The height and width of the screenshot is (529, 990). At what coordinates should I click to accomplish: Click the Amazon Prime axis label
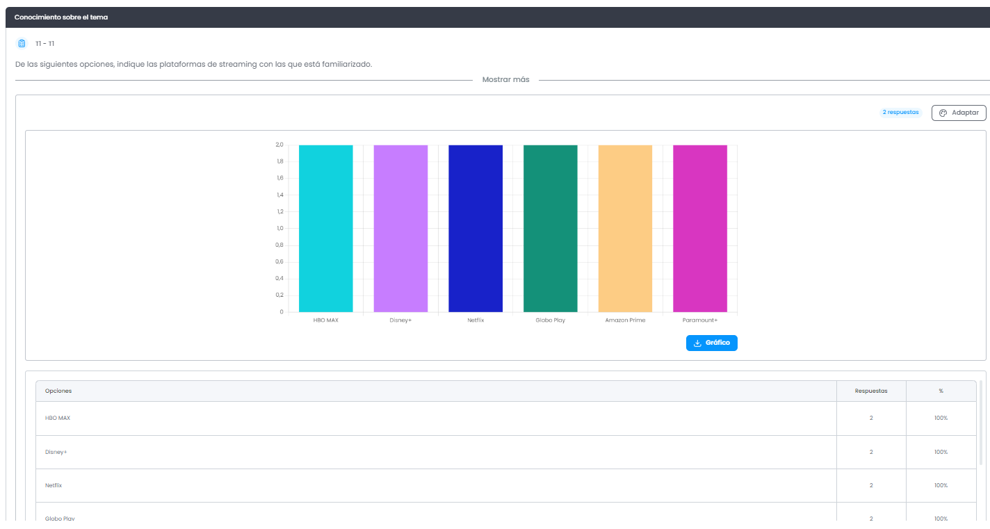pyautogui.click(x=625, y=320)
